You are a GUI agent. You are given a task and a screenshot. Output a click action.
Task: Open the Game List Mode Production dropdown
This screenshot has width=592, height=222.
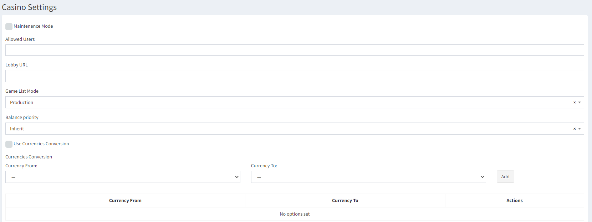pos(285,102)
